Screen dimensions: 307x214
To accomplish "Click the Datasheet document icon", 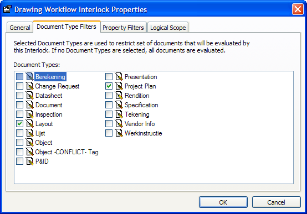I will point(29,95).
